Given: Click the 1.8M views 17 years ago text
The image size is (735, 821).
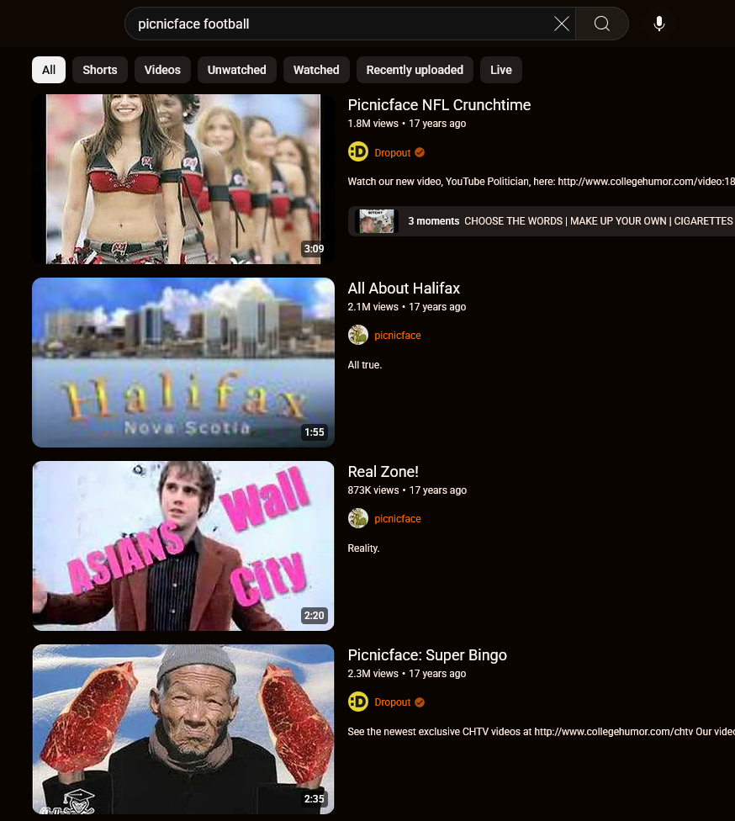Looking at the screenshot, I should tap(407, 124).
